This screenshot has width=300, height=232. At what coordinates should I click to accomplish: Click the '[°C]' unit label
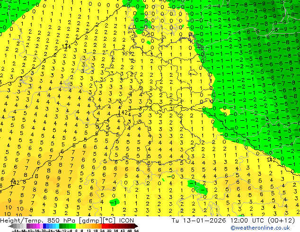(108, 221)
